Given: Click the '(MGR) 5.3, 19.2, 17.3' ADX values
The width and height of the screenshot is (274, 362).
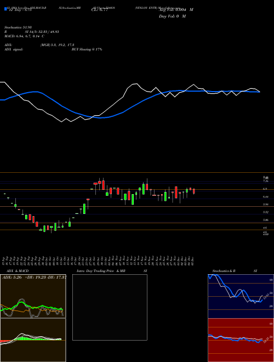Looking at the screenshot, I should tap(57, 45).
